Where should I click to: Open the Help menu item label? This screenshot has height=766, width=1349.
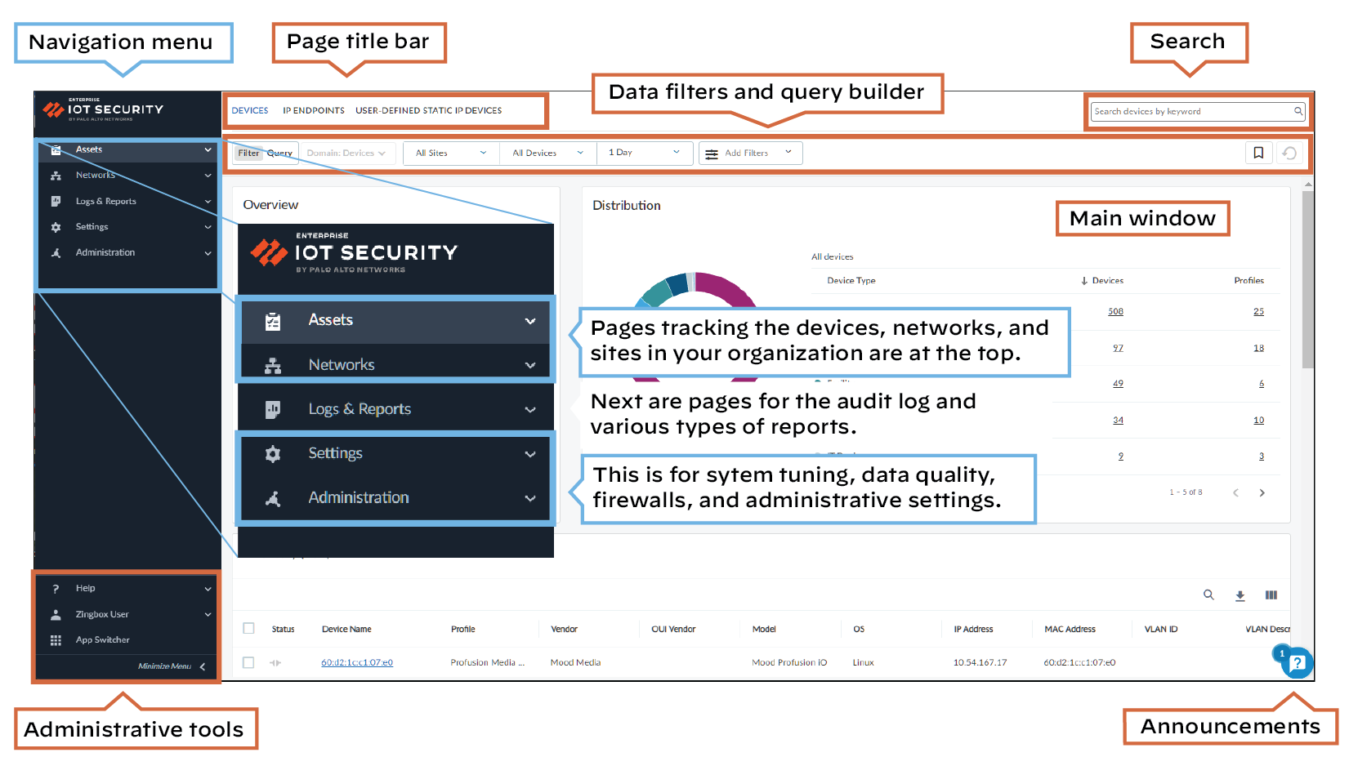pos(86,589)
